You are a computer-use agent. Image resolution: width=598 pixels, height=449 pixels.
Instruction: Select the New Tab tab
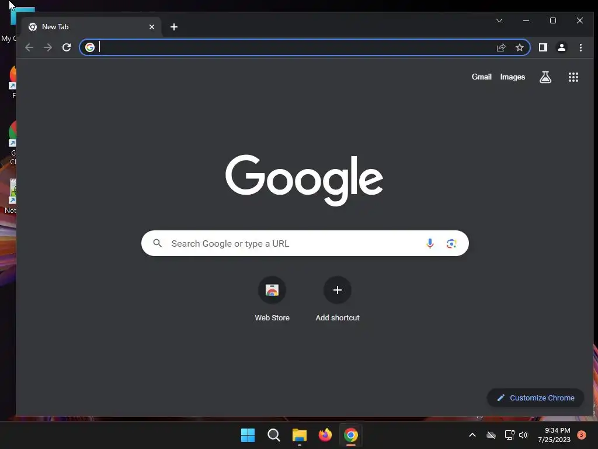coord(92,27)
